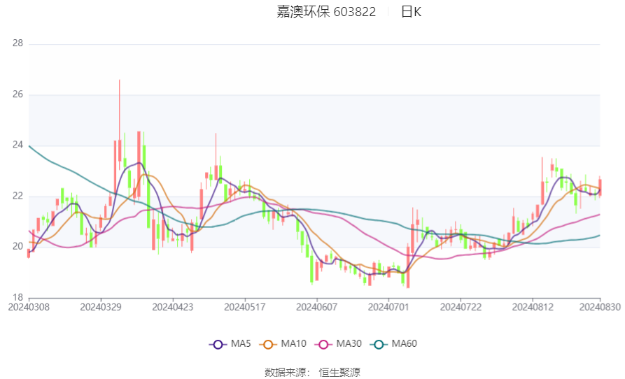The image size is (625, 379).
Task: Toggle the MA60 legend series
Action: pos(393,344)
